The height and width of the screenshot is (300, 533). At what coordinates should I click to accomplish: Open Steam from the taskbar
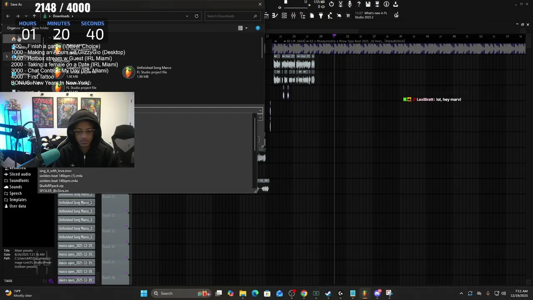[328, 293]
